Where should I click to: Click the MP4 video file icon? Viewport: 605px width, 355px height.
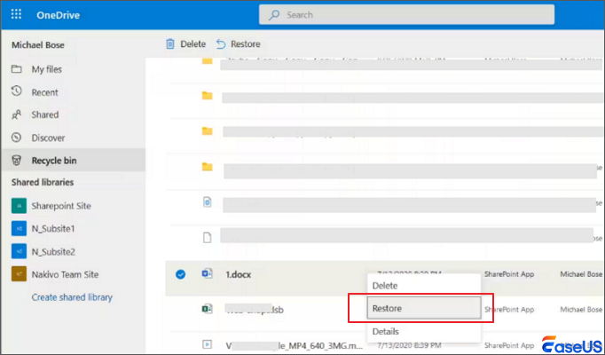(207, 343)
